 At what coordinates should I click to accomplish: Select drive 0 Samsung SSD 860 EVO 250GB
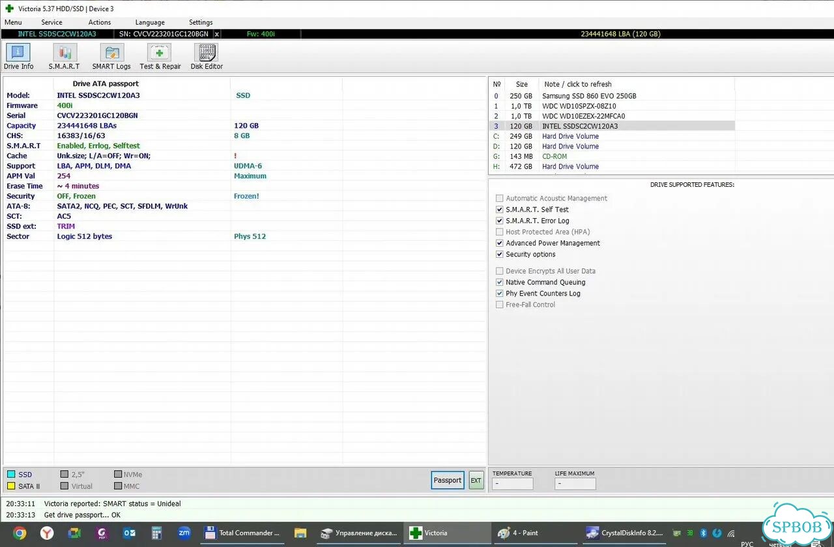(612, 96)
